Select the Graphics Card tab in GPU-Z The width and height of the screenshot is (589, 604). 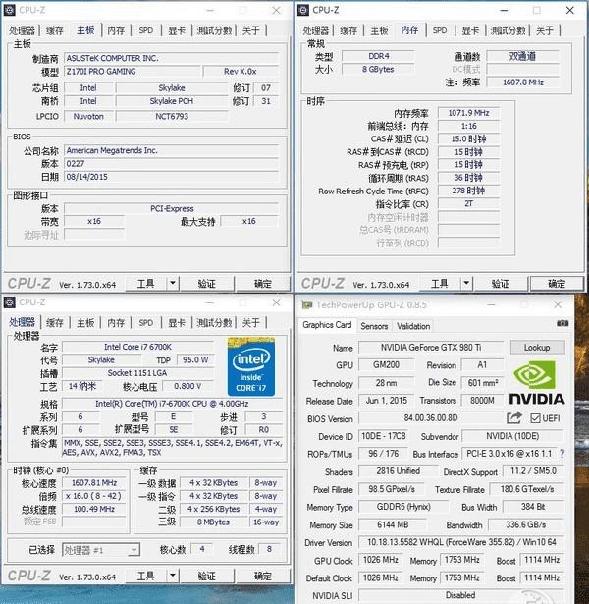click(x=327, y=325)
